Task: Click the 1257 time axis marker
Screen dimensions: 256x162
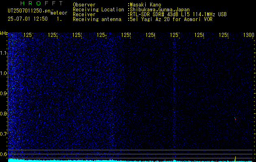Action: (x=175, y=35)
